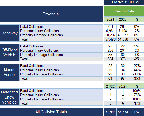Select Roadway Personal Injury Collisions label
The width and height of the screenshot is (144, 116).
coord(61,31)
